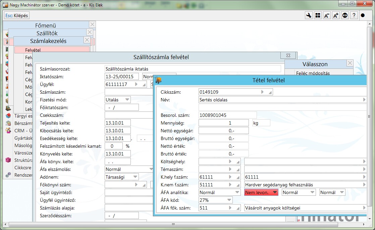Viewport: 375px width, 230px height.
Task: Decrease font size with A- icon
Action: pos(326,15)
